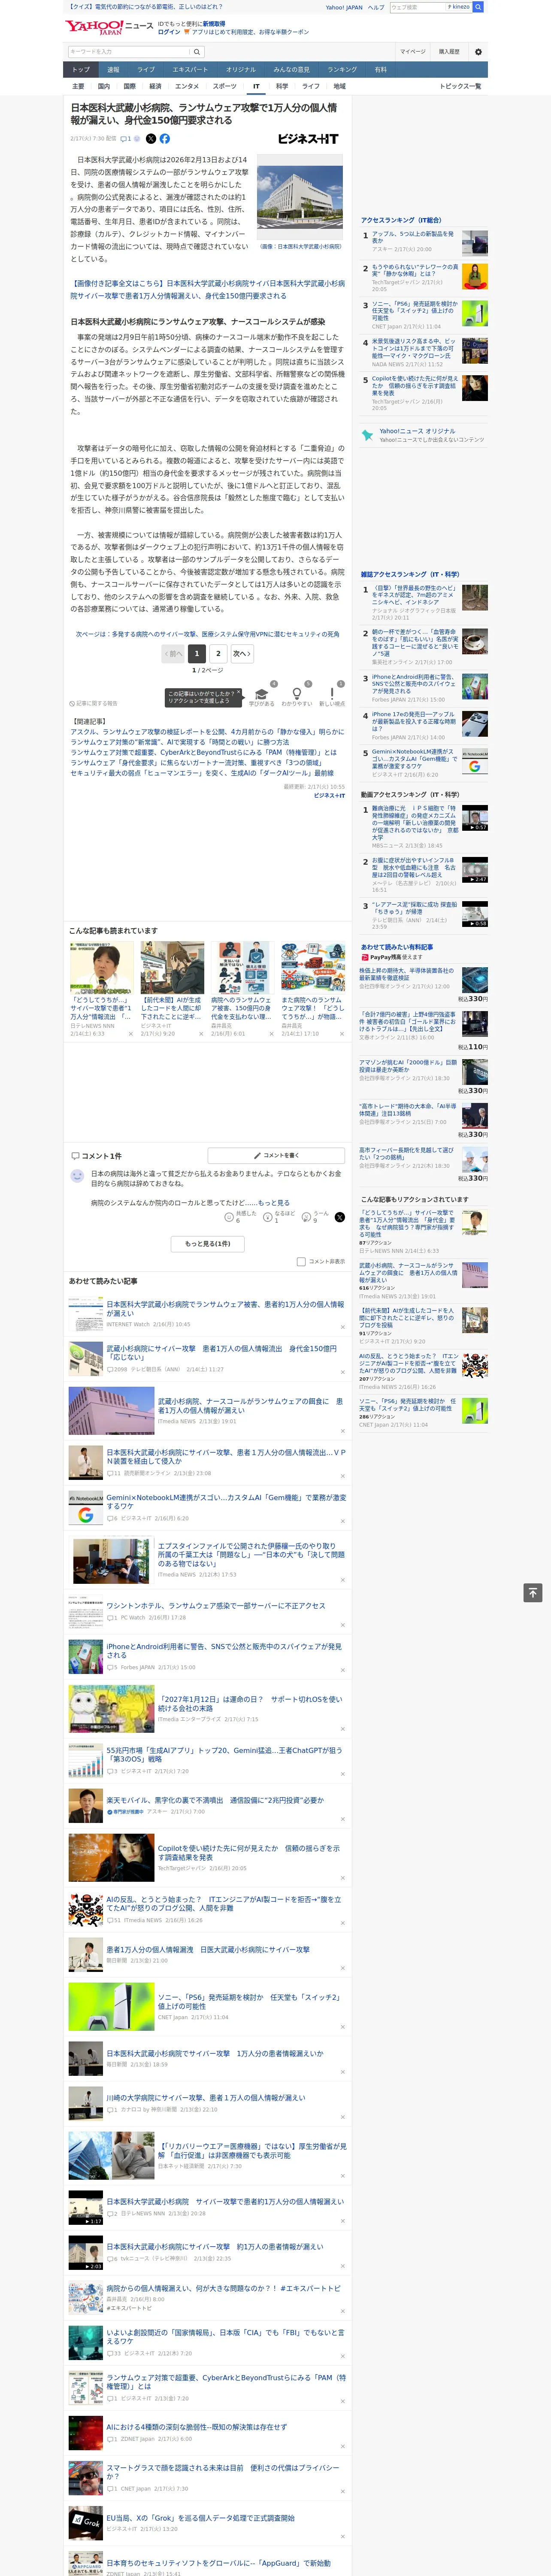Dismiss the first recommended card with its x
This screenshot has width=551, height=2576.
click(x=130, y=1034)
